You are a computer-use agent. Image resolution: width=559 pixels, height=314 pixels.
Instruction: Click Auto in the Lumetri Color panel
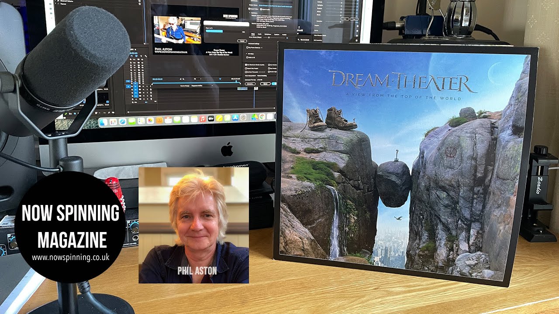pyautogui.click(x=354, y=19)
